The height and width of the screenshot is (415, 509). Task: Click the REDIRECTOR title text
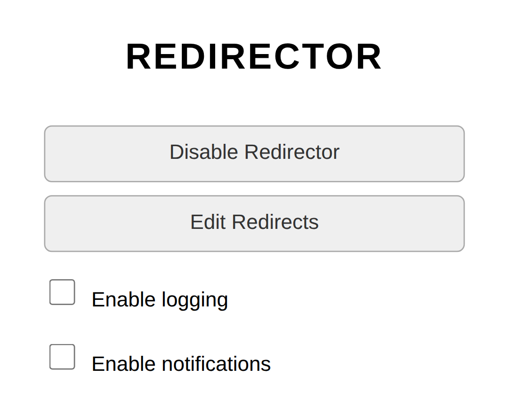click(x=254, y=57)
